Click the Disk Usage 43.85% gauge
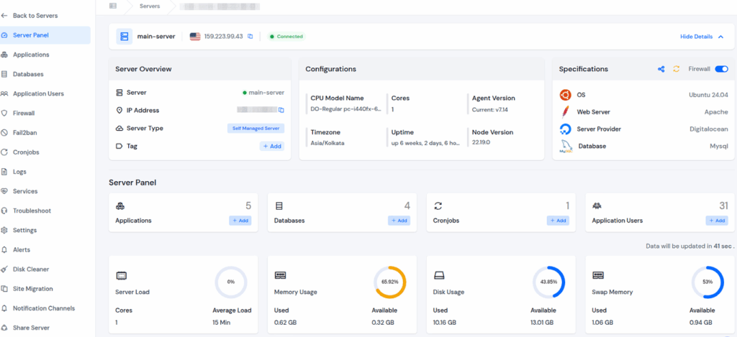The image size is (737, 337). click(548, 282)
